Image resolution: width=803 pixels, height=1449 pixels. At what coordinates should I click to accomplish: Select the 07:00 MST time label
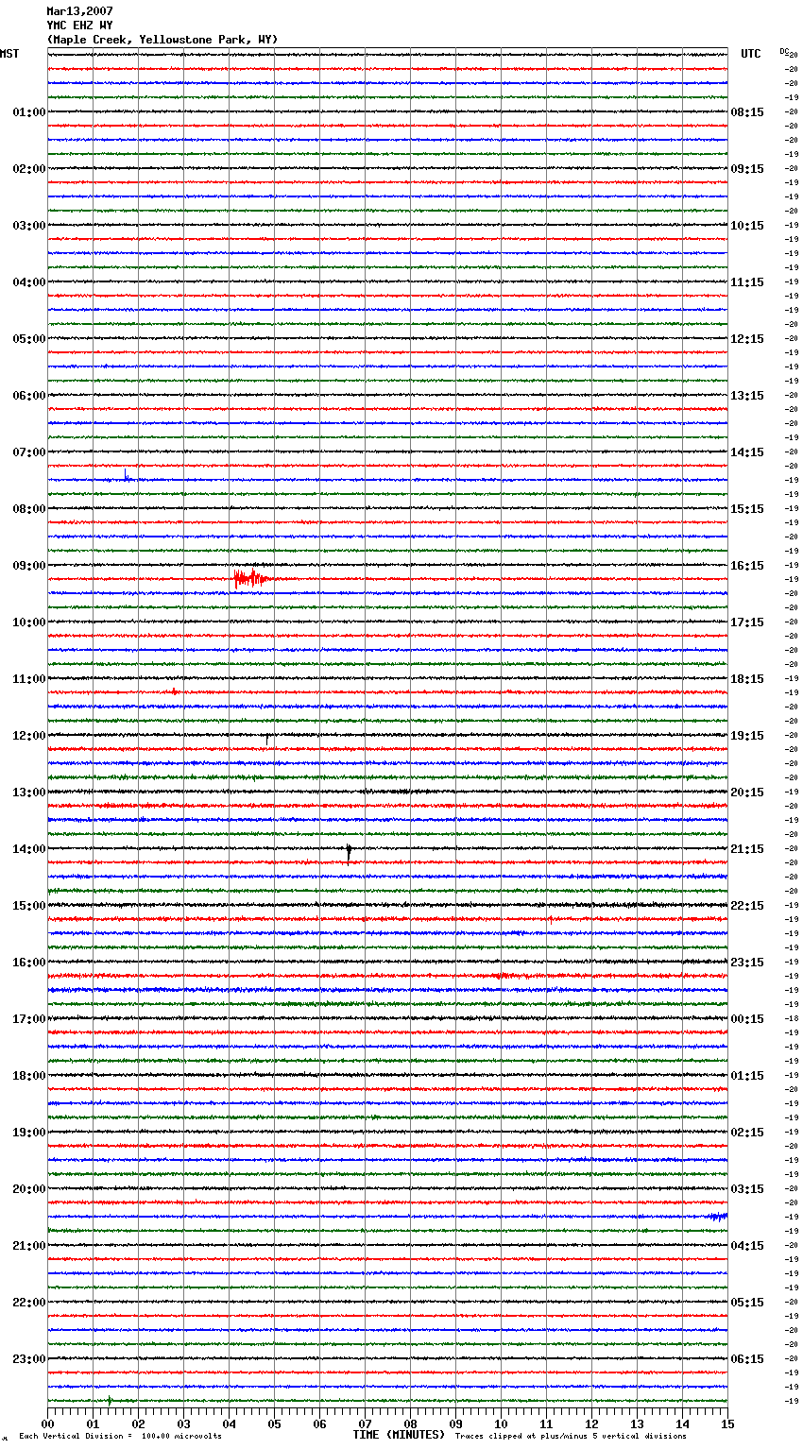(29, 452)
